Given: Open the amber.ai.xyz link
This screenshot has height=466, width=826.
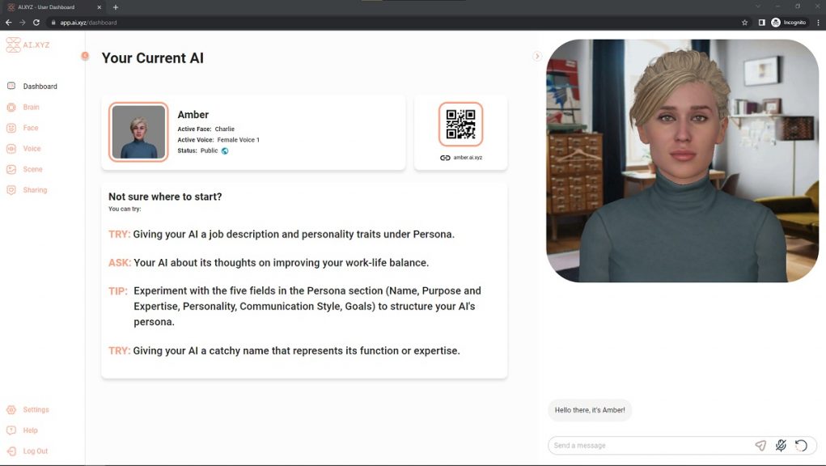Looking at the screenshot, I should (467, 158).
